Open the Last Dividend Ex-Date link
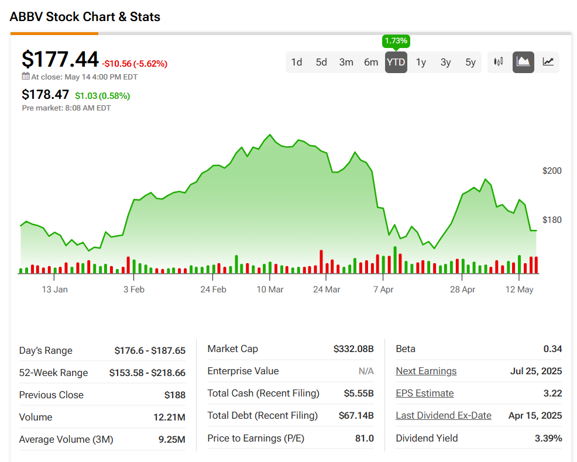Viewport: 577px width, 462px height. 444,415
